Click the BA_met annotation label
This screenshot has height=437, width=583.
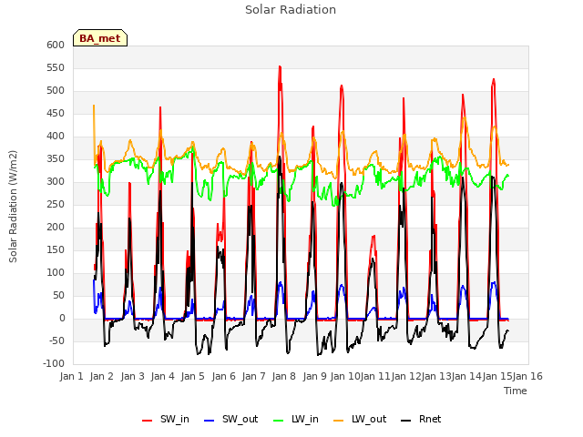pyautogui.click(x=100, y=38)
